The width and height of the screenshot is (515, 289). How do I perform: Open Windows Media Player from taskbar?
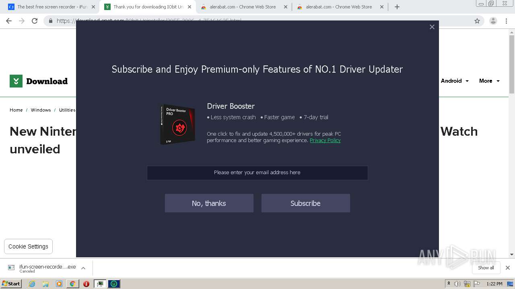(x=59, y=284)
